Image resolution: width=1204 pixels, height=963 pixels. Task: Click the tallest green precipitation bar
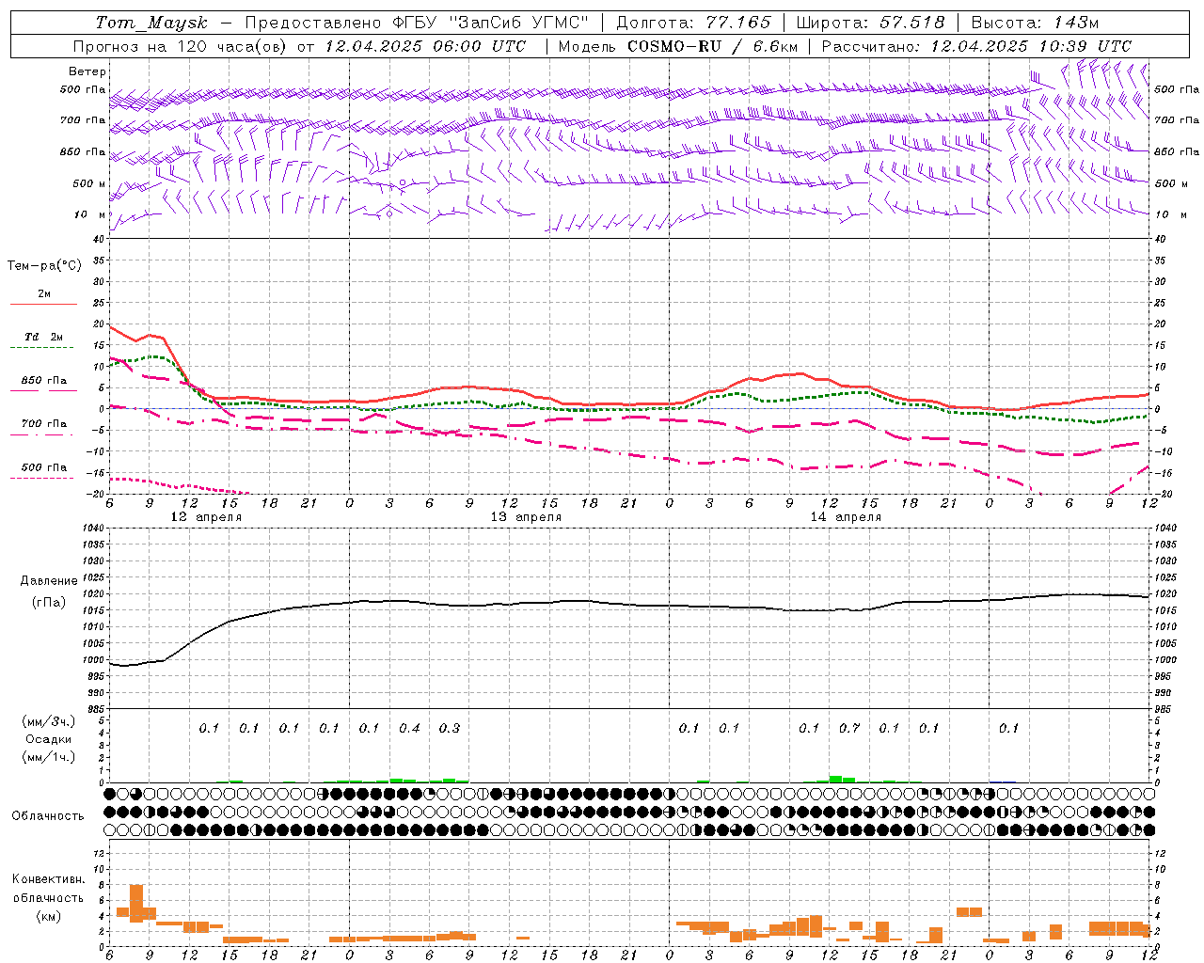coord(835,779)
